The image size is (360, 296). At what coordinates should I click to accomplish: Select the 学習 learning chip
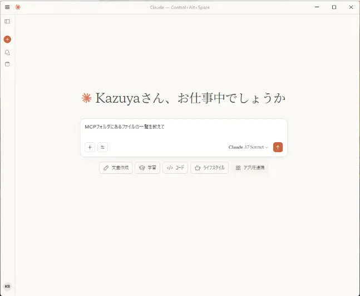click(x=147, y=168)
